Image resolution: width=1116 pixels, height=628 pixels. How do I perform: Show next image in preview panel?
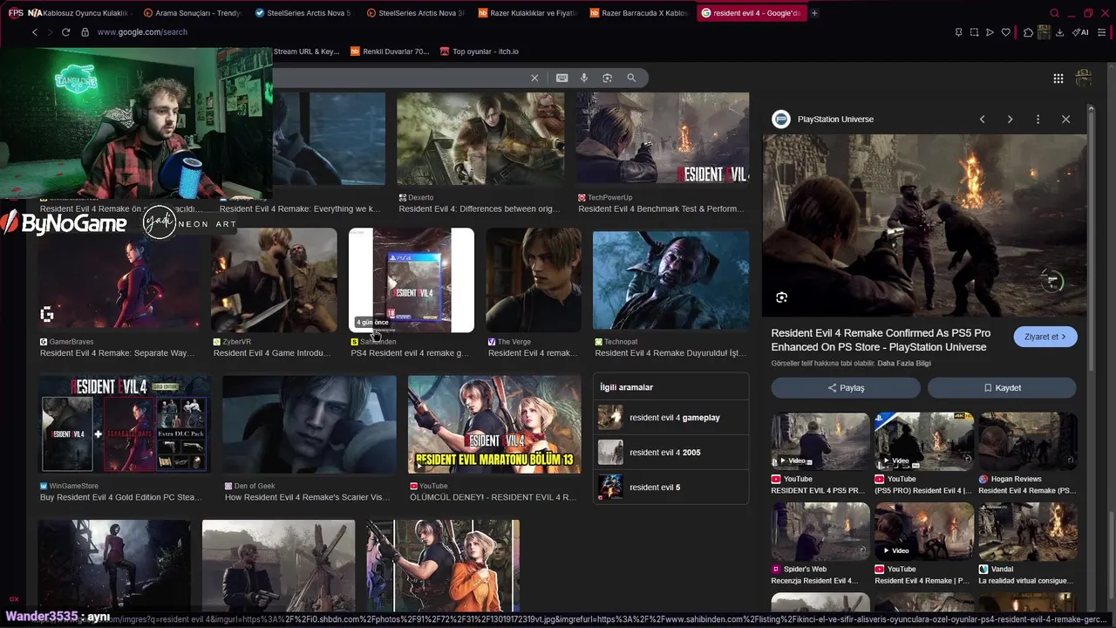point(1010,119)
